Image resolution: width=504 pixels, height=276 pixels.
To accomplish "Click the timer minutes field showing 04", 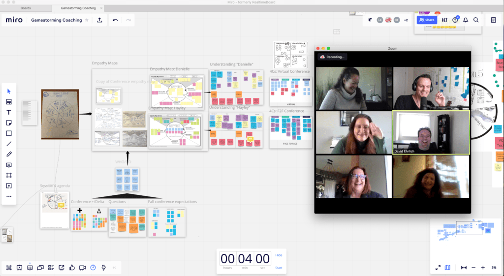I will (x=245, y=259).
